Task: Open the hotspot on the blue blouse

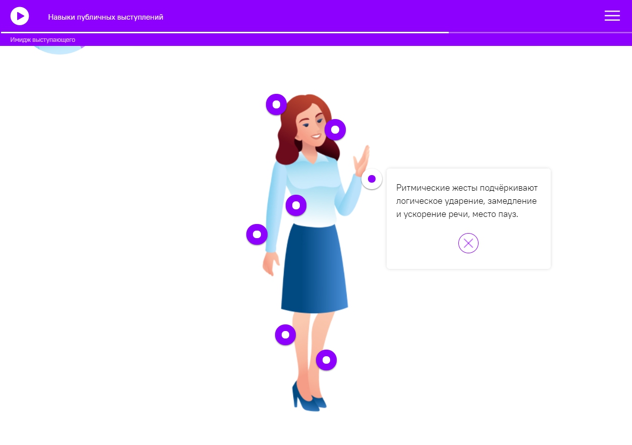Action: (296, 205)
